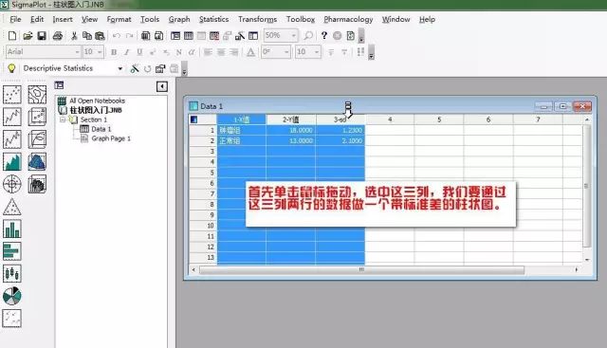Select the box plot graph icon
Screen dimensions: 607x348
12,274
